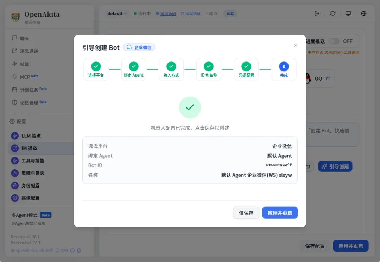Go back to step 绑定 Agent
The width and height of the screenshot is (380, 262).
pyautogui.click(x=134, y=70)
